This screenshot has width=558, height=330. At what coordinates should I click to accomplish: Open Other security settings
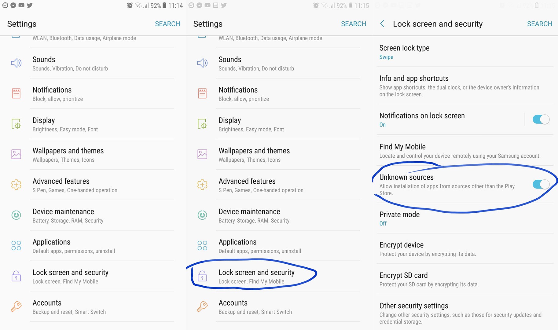[414, 306]
